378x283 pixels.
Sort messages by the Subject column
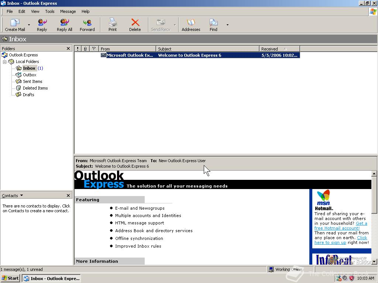click(207, 49)
